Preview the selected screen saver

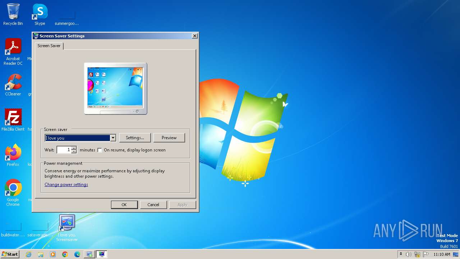[169, 138]
